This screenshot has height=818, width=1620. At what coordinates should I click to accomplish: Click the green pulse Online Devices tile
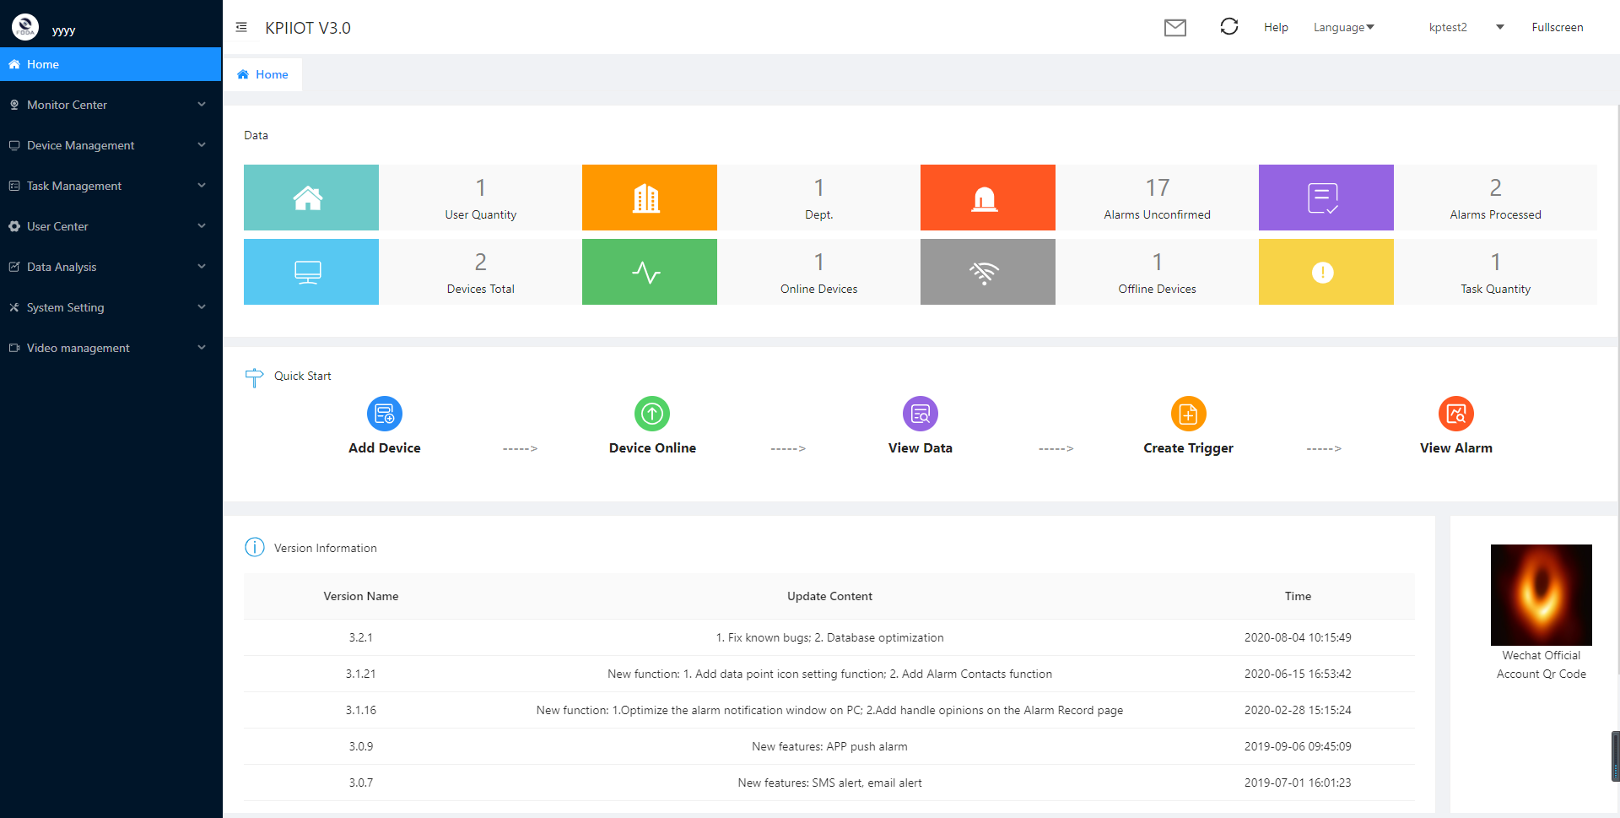click(650, 272)
